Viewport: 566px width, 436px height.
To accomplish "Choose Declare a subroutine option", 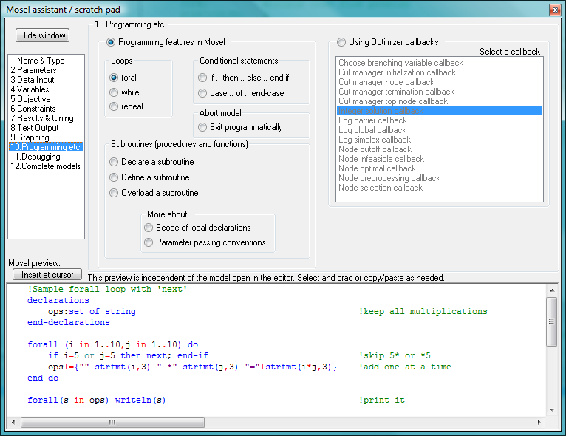I will [x=114, y=162].
